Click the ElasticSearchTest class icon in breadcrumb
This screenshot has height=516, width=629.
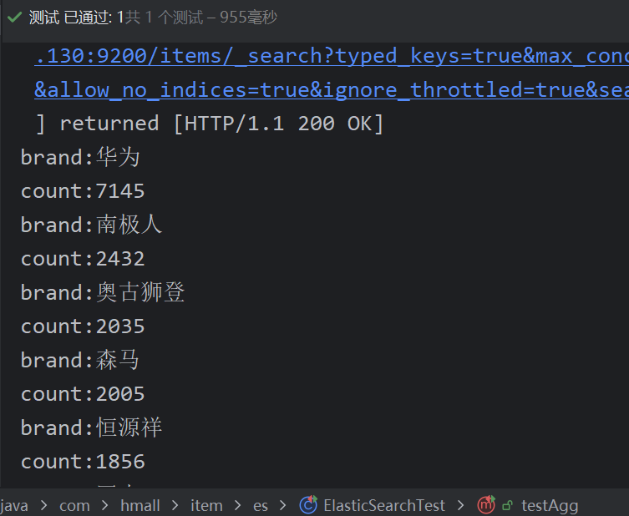pos(308,504)
